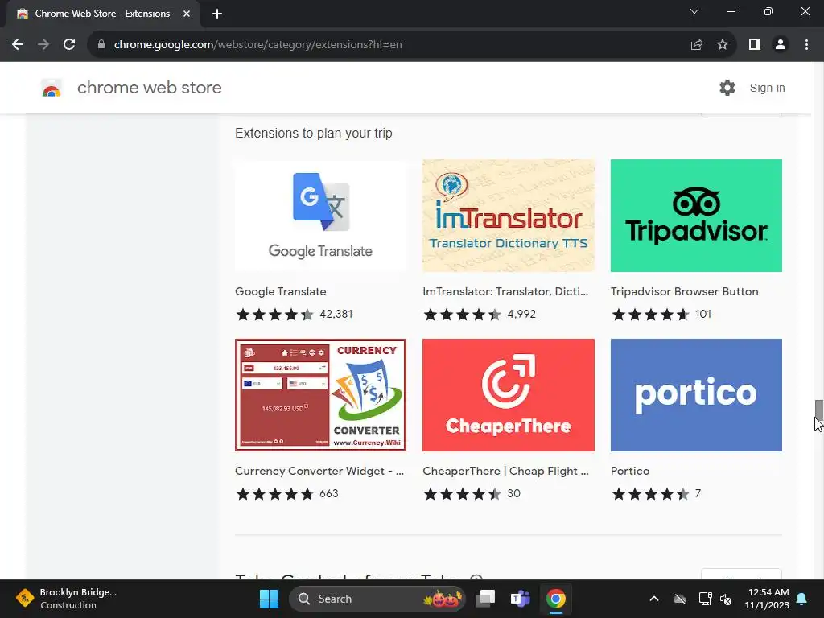View site information lock icon

pyautogui.click(x=101, y=45)
